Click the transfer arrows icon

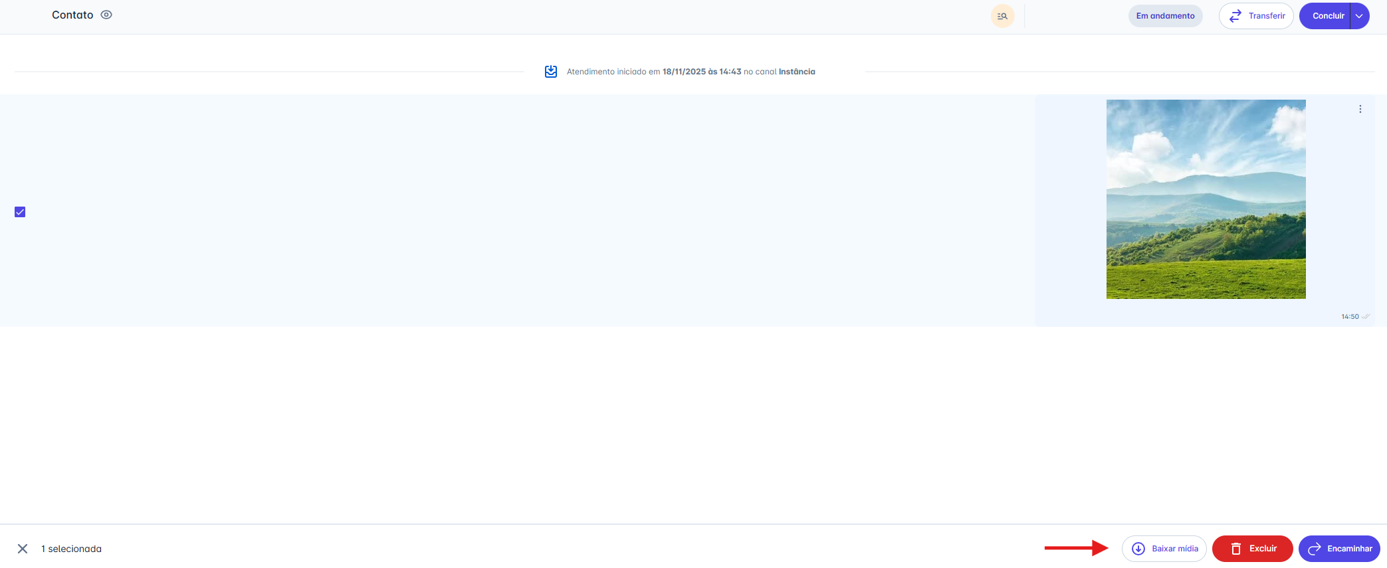[x=1235, y=16]
